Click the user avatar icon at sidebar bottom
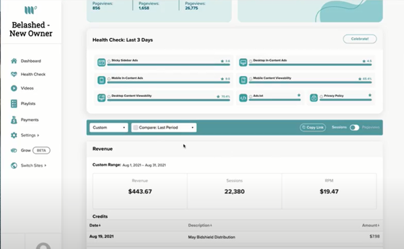The image size is (404, 249). 43,246
